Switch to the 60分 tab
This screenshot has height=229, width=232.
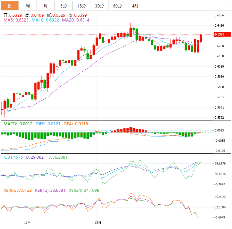pos(117,6)
